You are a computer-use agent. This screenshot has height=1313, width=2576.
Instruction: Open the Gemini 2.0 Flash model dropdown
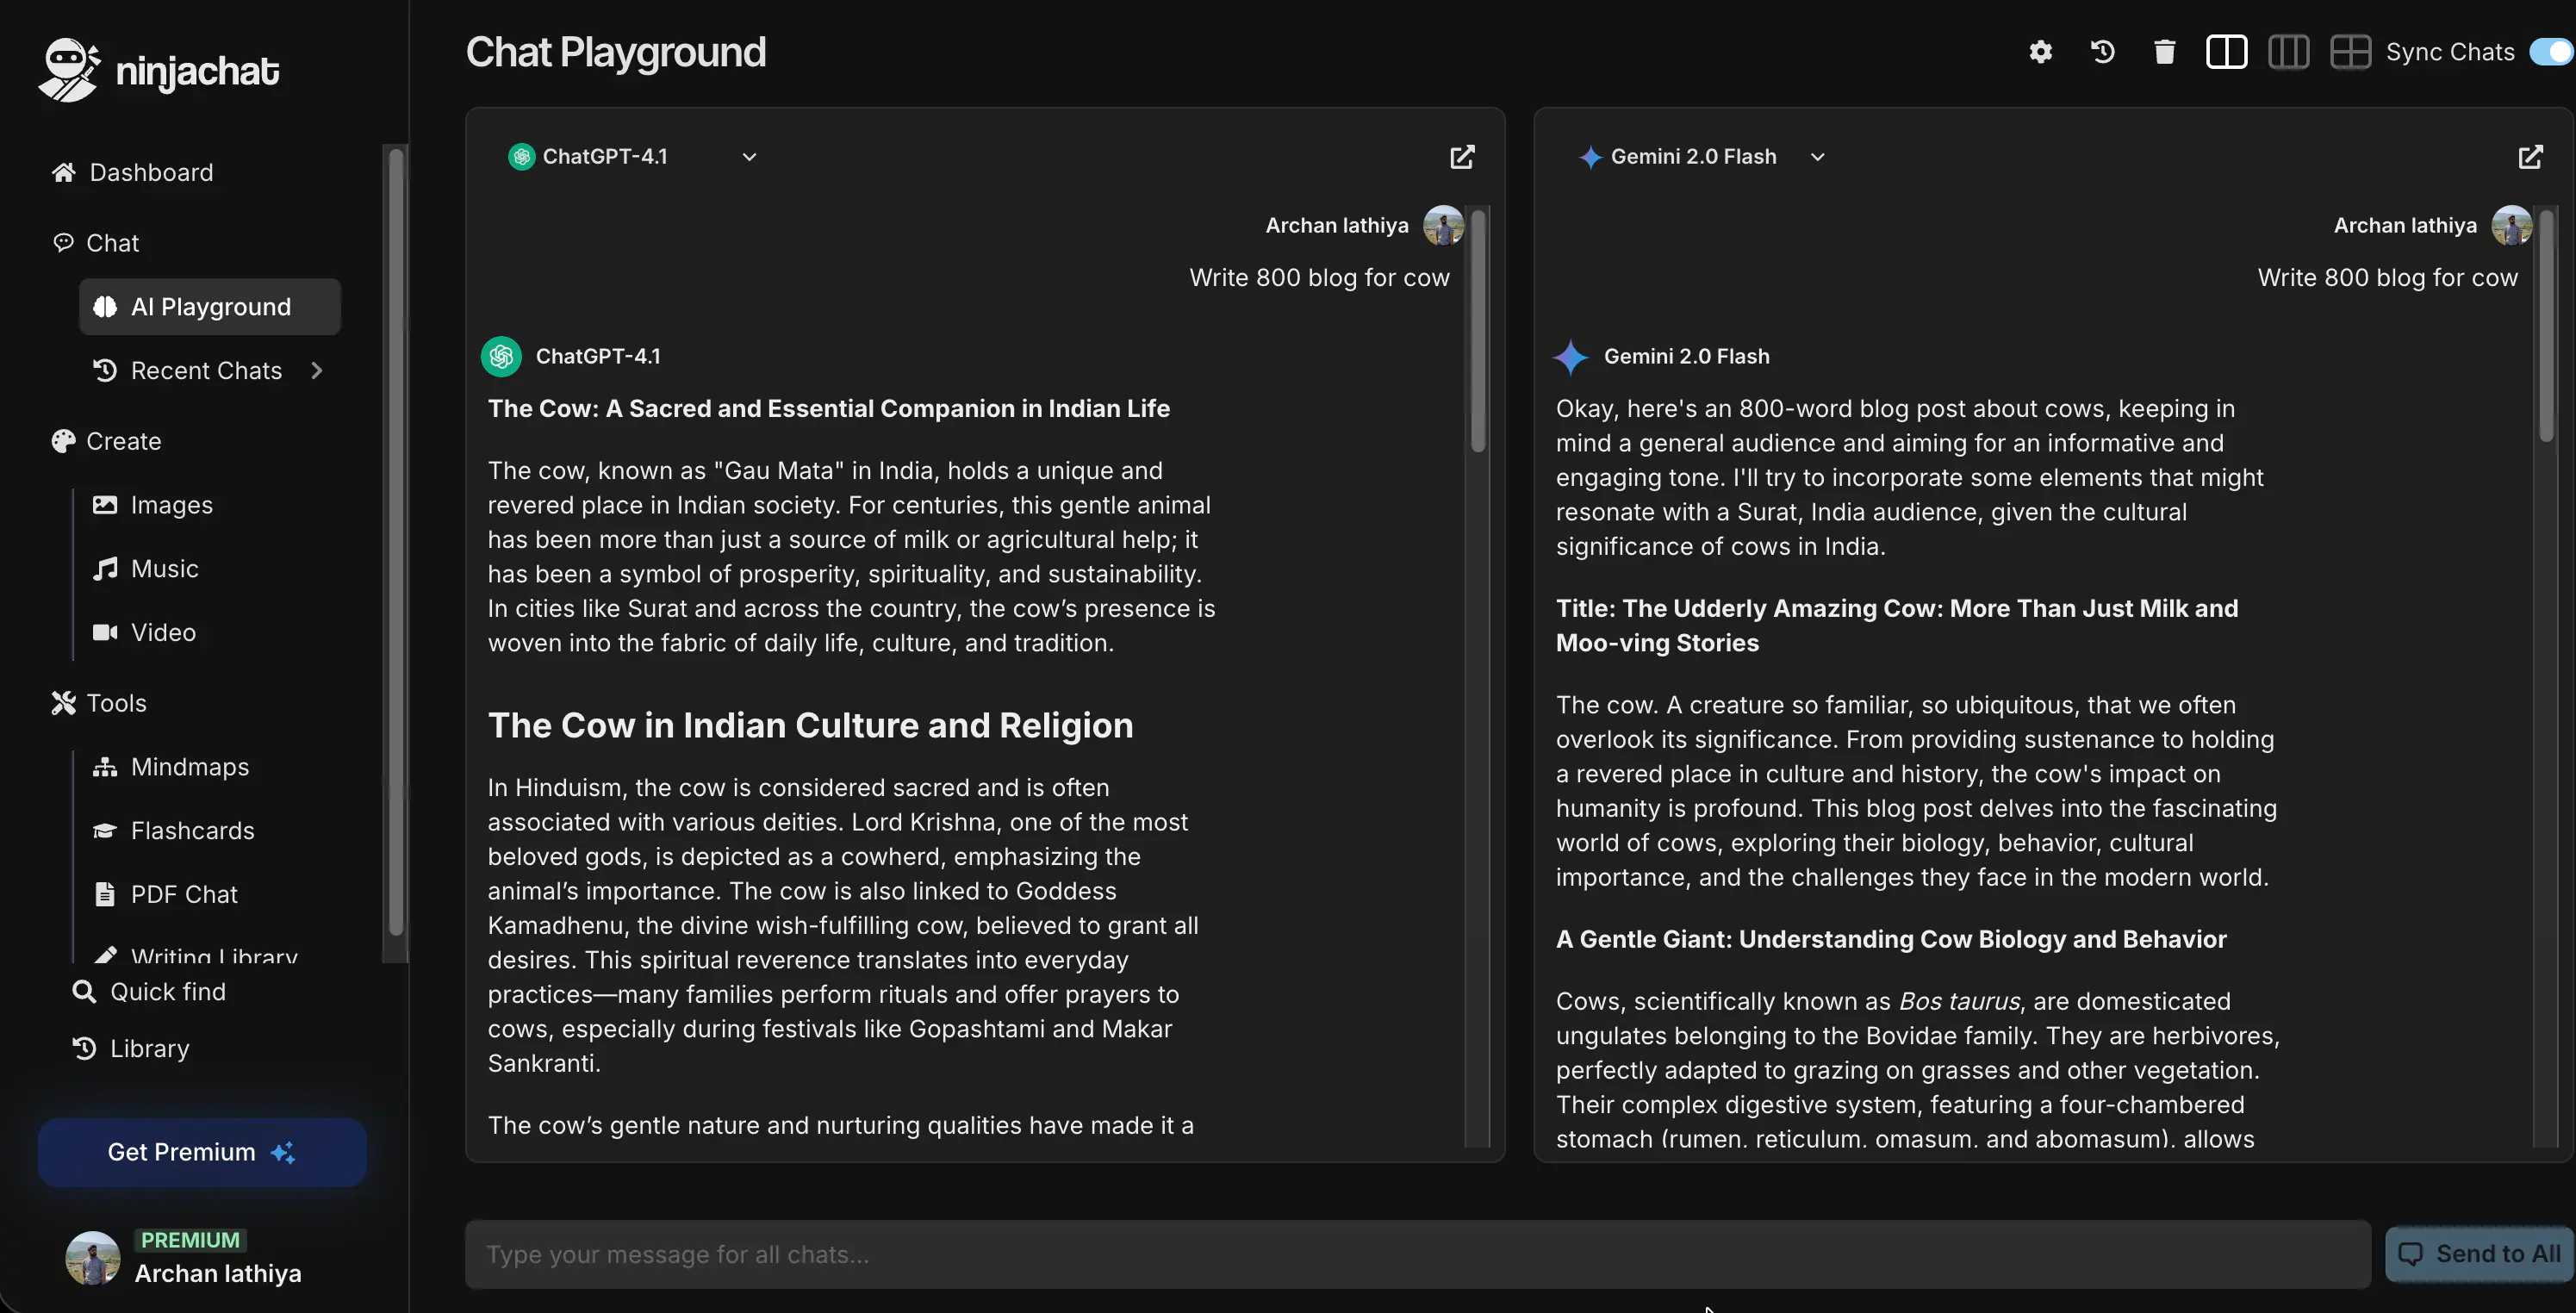click(1817, 157)
